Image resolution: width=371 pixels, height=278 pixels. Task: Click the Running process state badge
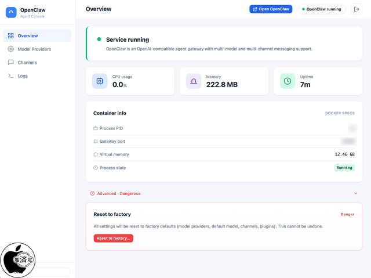[x=344, y=168]
